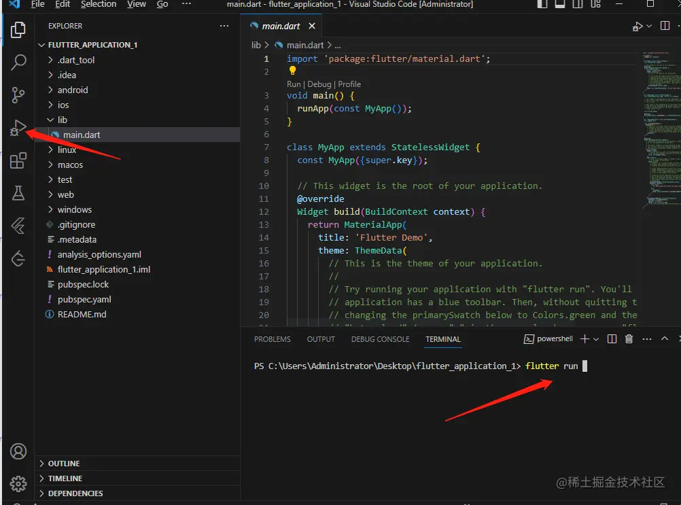
Task: Click the Explorer more actions ellipsis
Action: tap(224, 26)
